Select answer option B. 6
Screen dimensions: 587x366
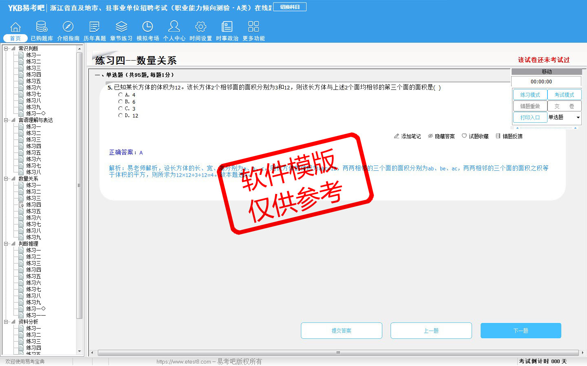121,102
